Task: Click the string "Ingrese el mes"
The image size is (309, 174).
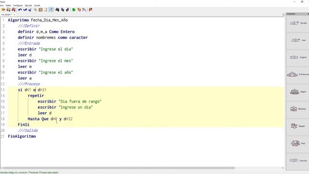Action: click(x=56, y=61)
